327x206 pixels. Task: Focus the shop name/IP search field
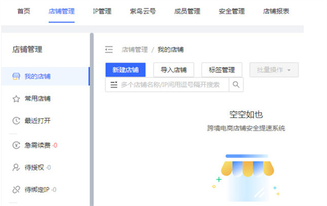[x=171, y=84]
